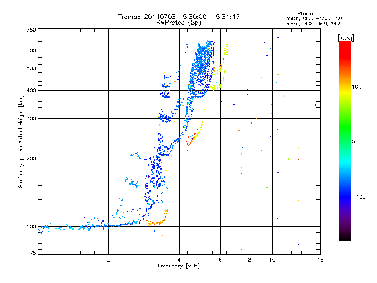Click the 'Phases' header text
The height and width of the screenshot is (283, 377).
pos(305,14)
